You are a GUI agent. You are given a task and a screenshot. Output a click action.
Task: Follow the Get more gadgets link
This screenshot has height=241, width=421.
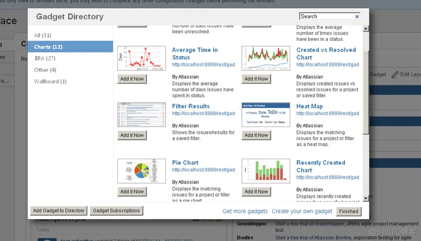[245, 212]
